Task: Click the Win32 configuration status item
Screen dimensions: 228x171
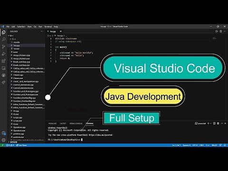Action: (x=214, y=145)
